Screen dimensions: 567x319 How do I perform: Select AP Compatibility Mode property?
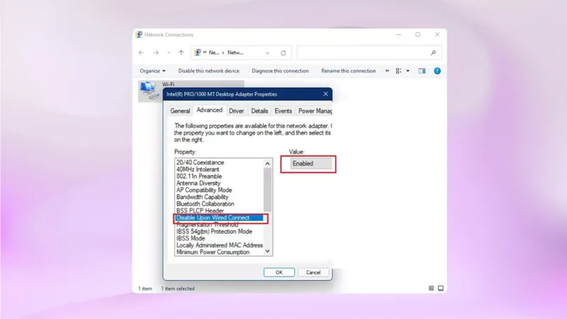[x=204, y=190]
